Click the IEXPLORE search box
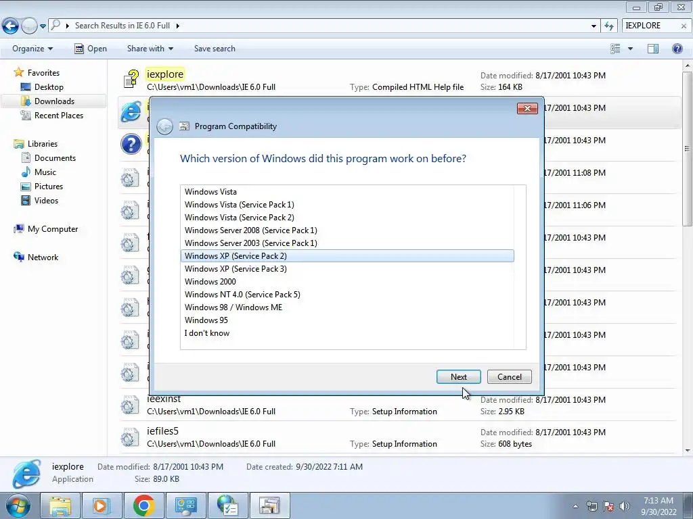 (651, 26)
